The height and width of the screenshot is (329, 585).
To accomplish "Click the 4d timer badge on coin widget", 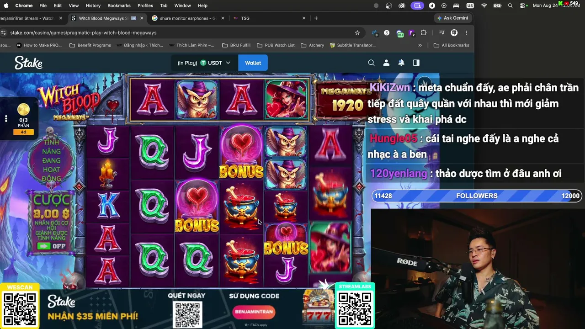I will tap(23, 132).
